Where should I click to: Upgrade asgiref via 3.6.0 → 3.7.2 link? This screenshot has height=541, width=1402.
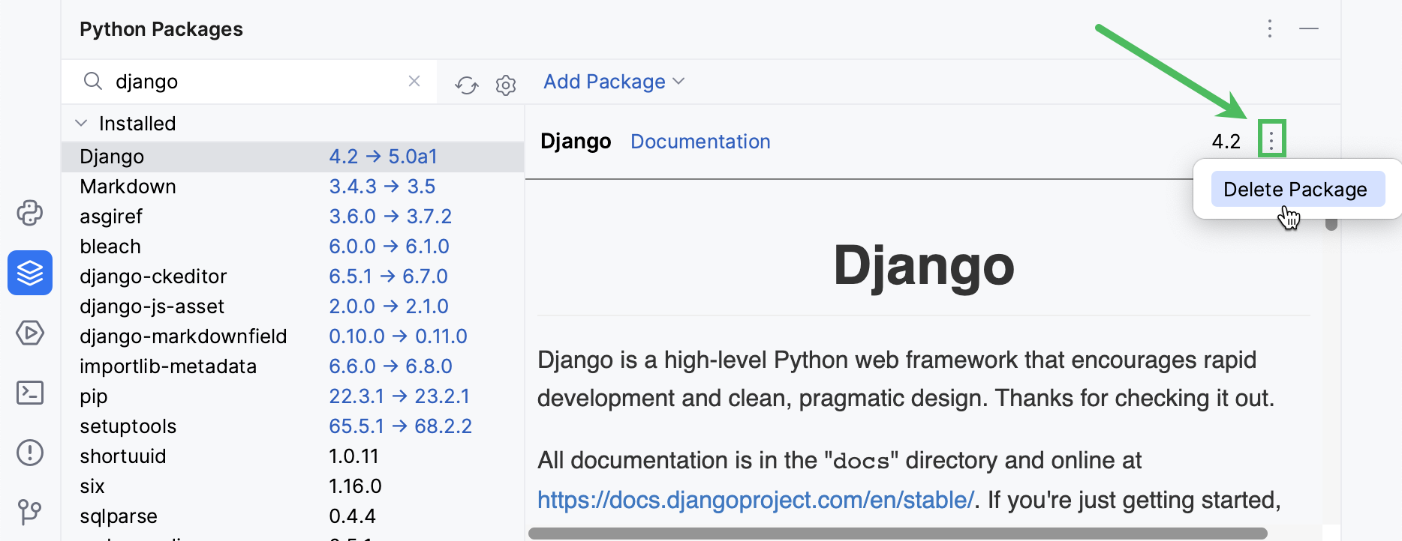390,217
